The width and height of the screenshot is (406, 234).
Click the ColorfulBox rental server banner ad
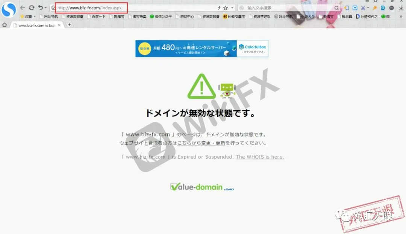202,48
